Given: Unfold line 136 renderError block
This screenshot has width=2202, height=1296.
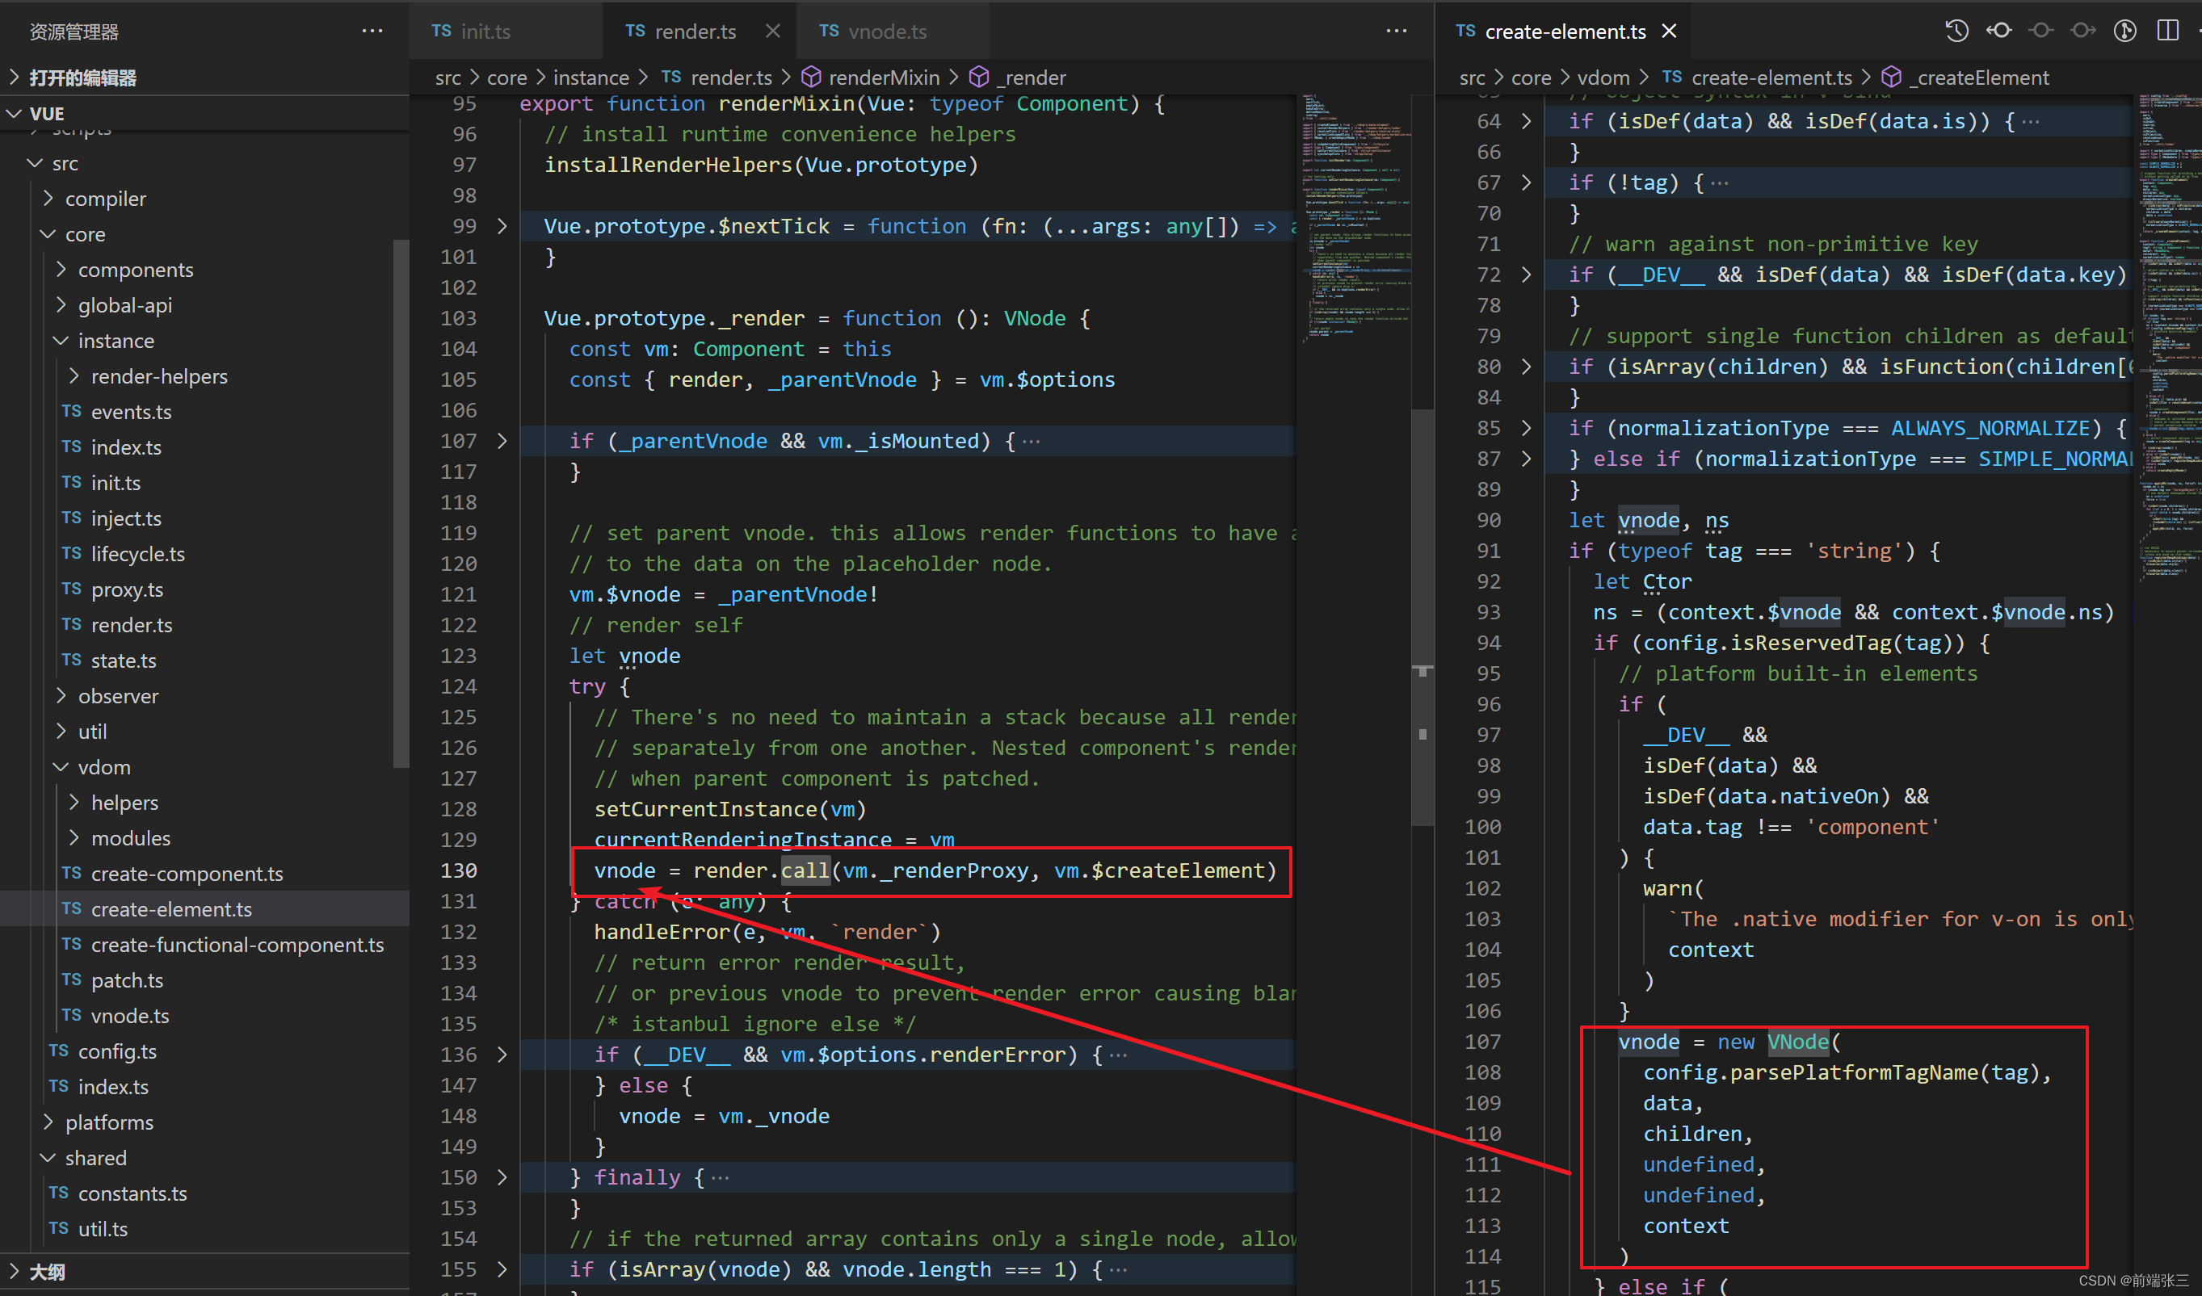Looking at the screenshot, I should click(x=502, y=1054).
